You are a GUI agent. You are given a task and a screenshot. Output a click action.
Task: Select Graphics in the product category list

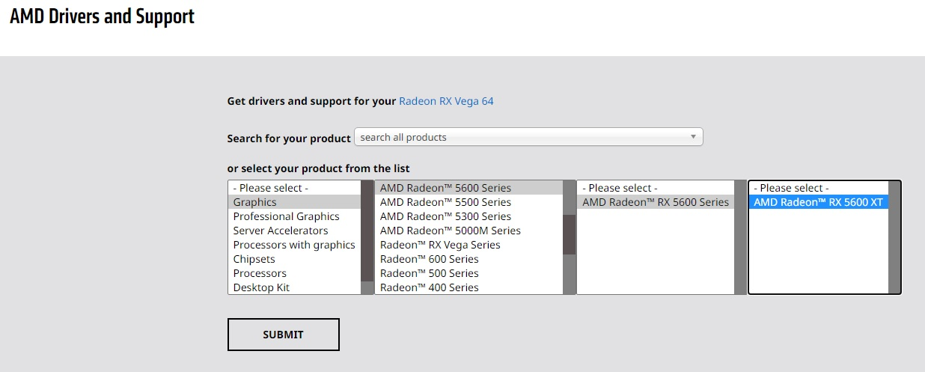point(294,202)
